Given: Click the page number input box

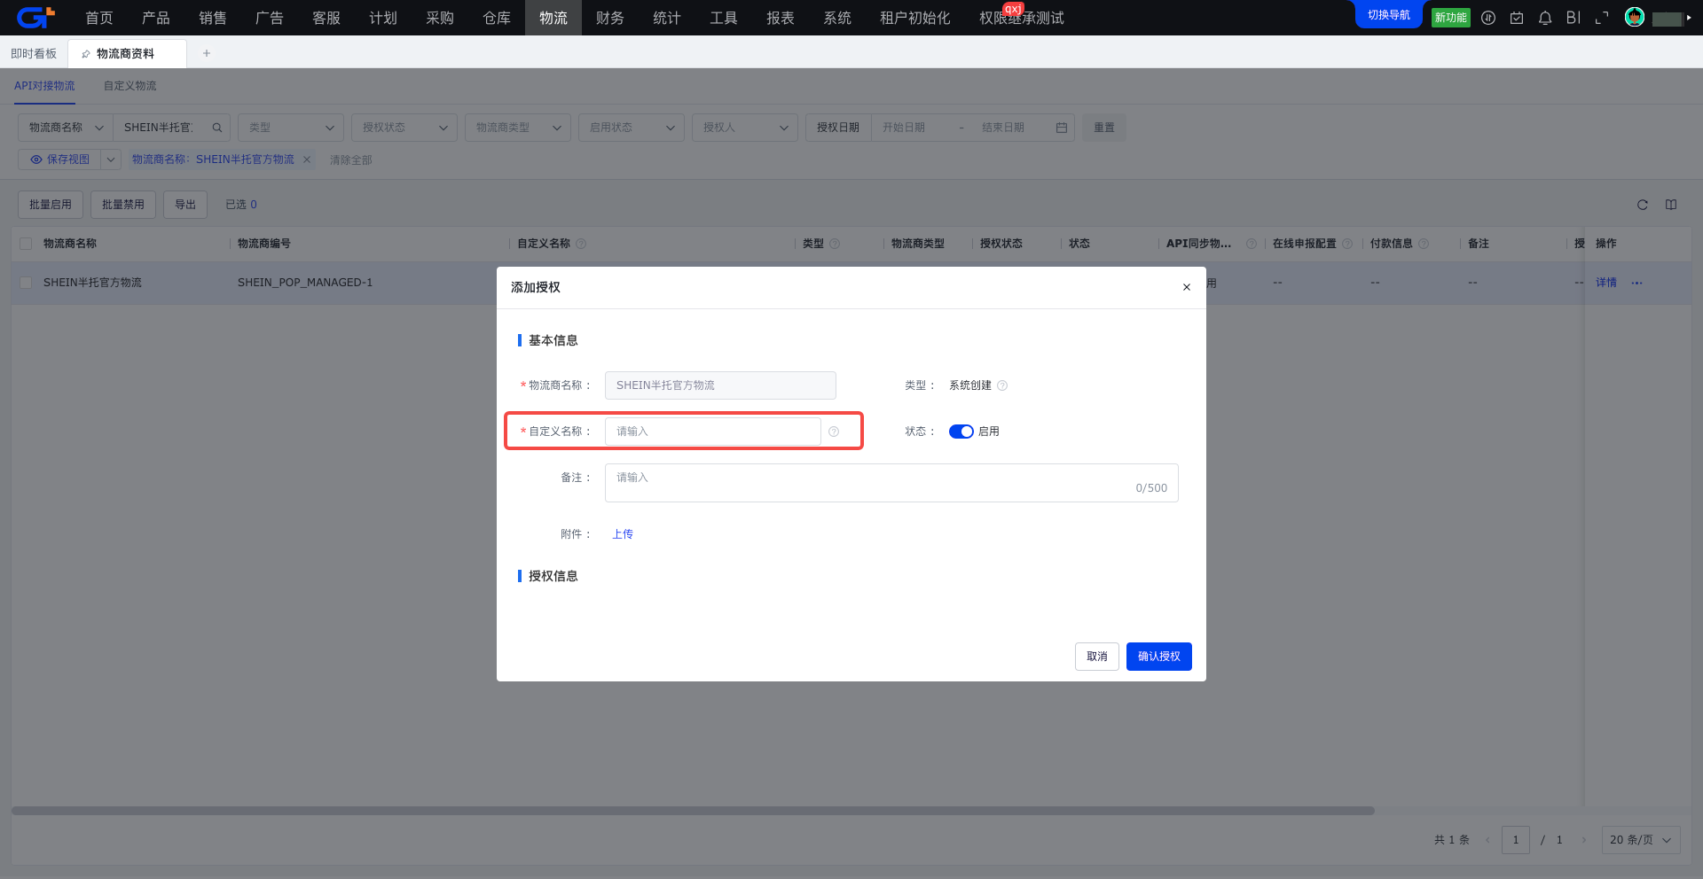Looking at the screenshot, I should click(x=1516, y=840).
